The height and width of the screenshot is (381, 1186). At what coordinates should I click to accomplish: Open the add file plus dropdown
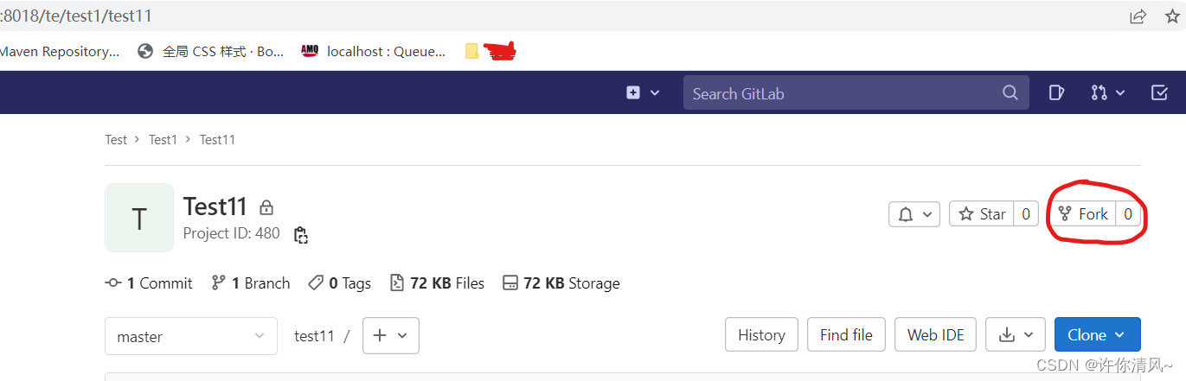click(391, 335)
